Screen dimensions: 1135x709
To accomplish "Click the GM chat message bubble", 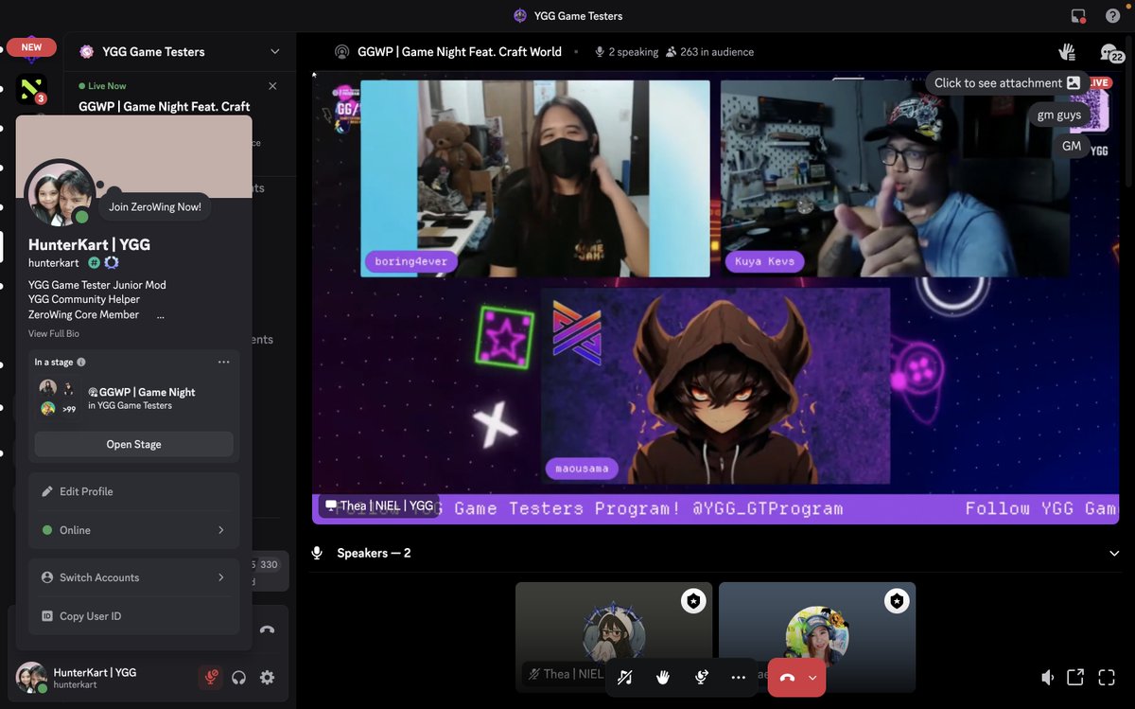I will (x=1072, y=146).
